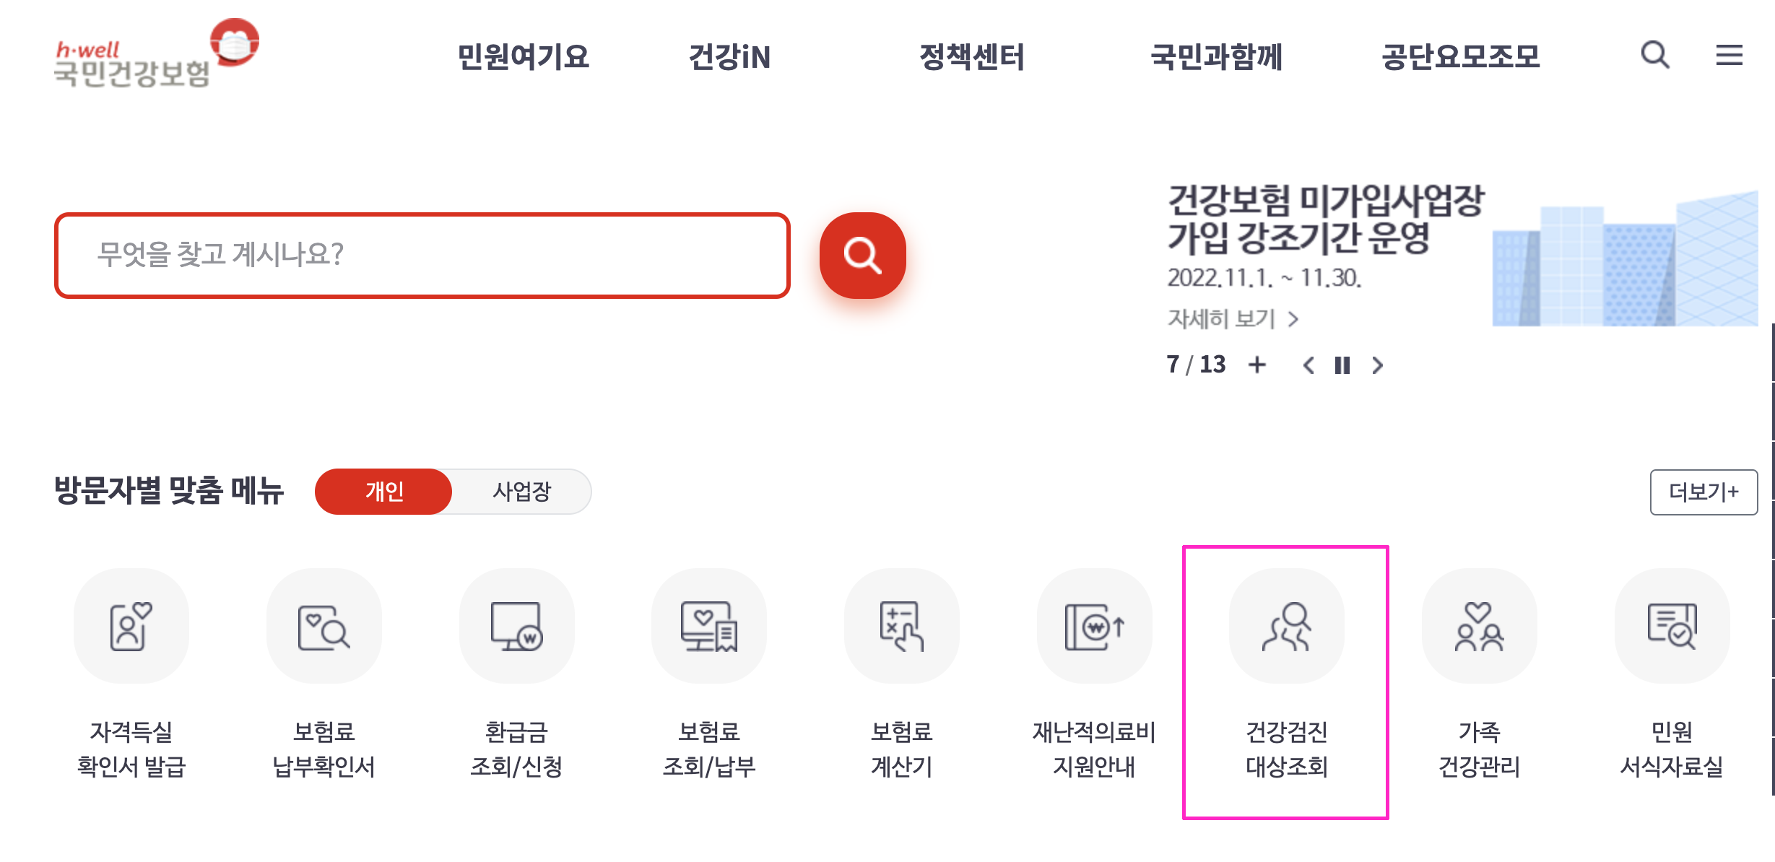This screenshot has height=862, width=1775.
Task: Open the 정책센터 menu
Action: coord(973,58)
